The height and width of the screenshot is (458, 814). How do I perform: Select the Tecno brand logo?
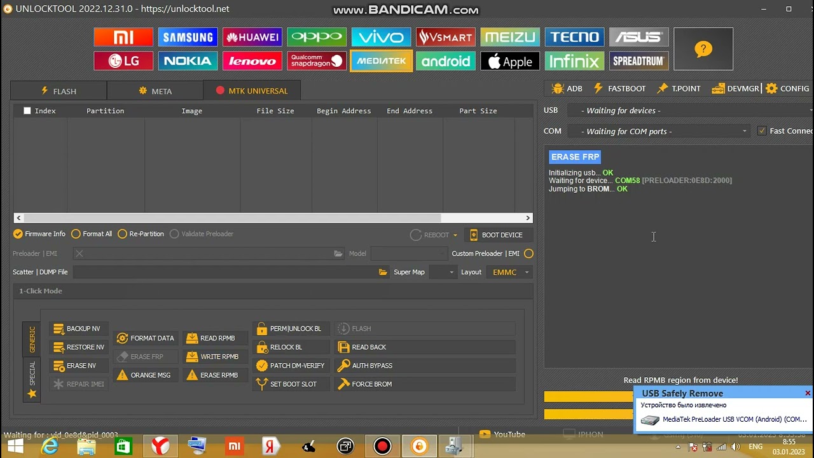[574, 37]
